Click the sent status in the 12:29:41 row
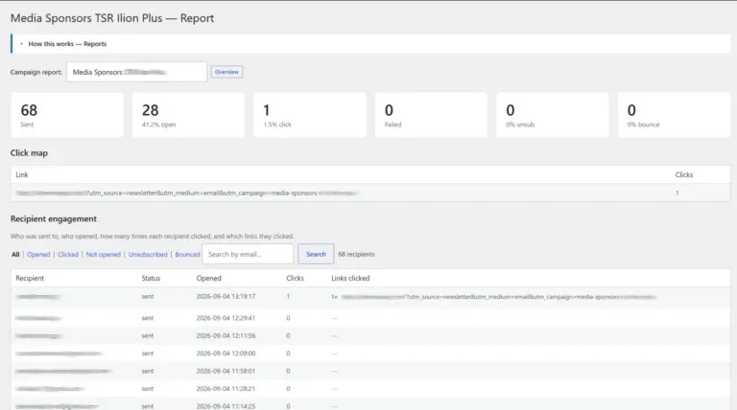Screen dimensions: 737x410 (x=148, y=318)
